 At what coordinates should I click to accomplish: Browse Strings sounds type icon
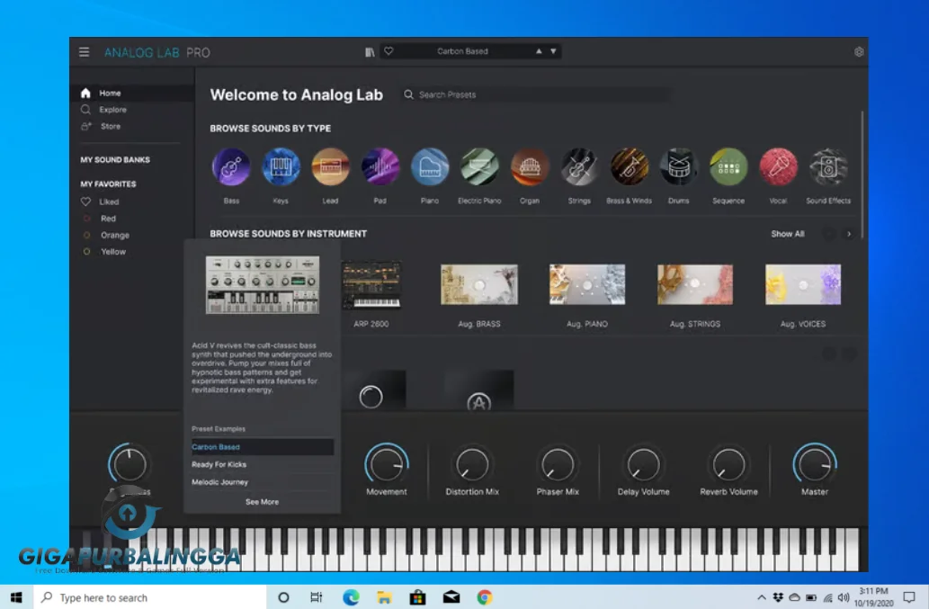(x=579, y=167)
